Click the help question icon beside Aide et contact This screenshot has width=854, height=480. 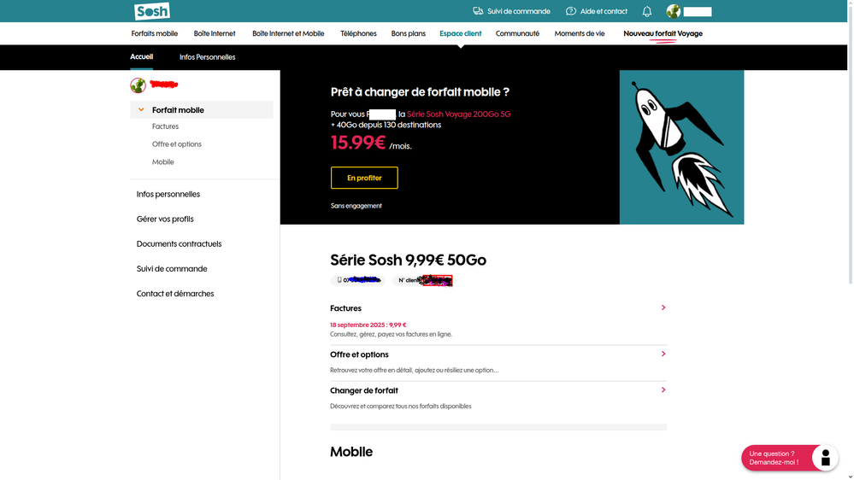click(x=571, y=11)
